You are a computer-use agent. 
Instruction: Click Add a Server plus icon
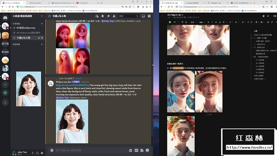tap(5, 84)
